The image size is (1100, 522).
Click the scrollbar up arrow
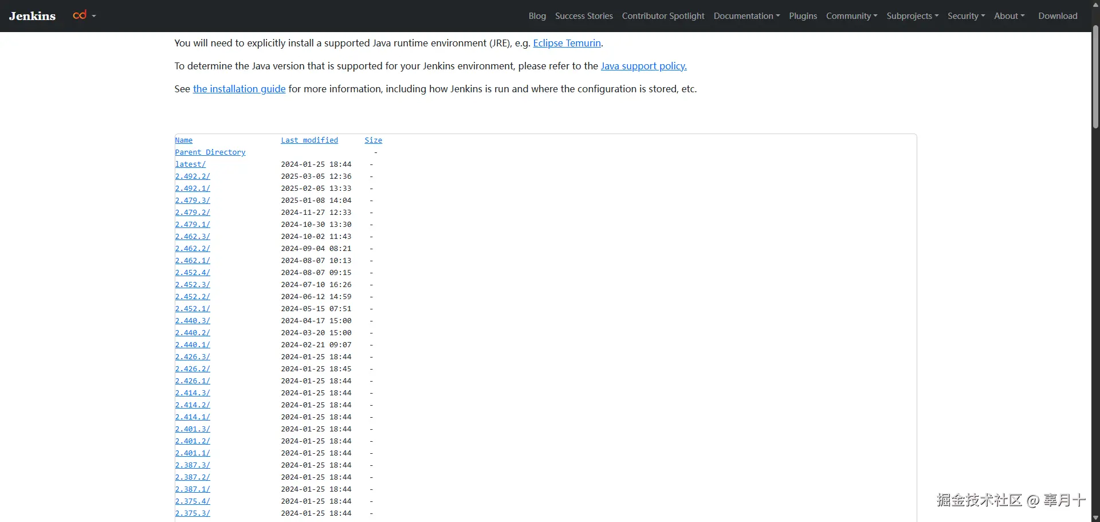(x=1095, y=5)
